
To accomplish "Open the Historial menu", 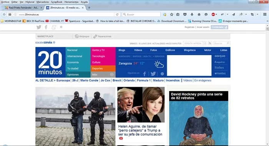I will pyautogui.click(x=30, y=2).
